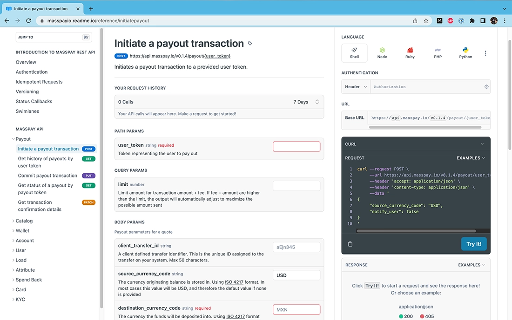Select the PHP language icon
The image size is (512, 320).
pos(438,53)
